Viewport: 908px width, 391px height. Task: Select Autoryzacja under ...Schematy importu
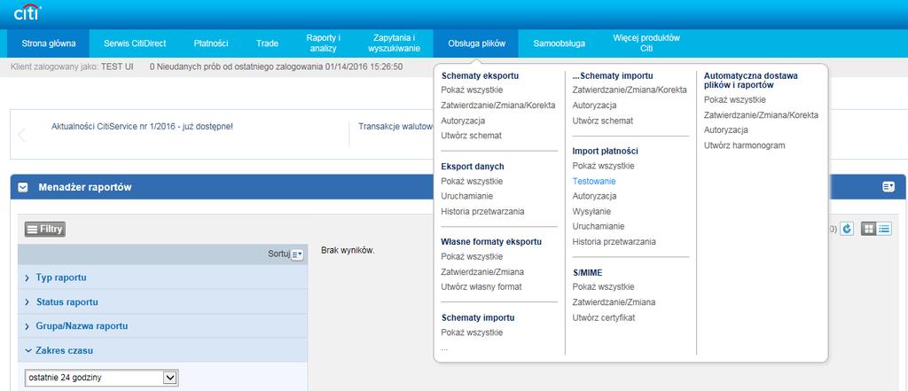click(594, 106)
